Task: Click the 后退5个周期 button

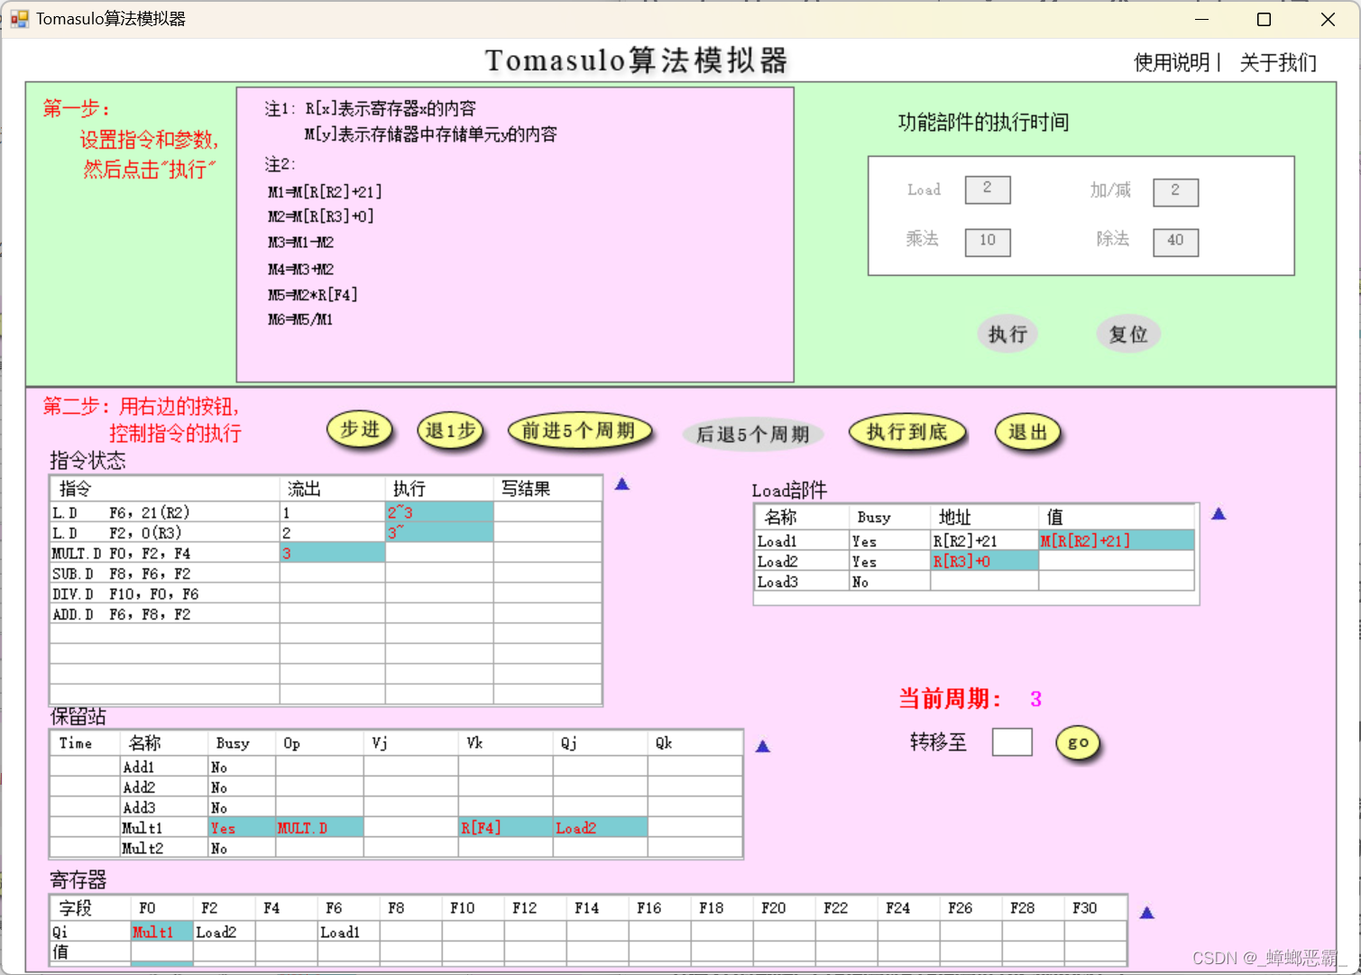Action: click(752, 435)
